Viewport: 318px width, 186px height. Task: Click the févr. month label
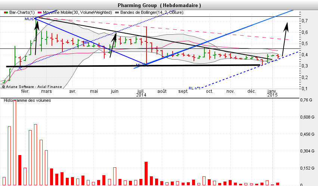(x=25, y=91)
